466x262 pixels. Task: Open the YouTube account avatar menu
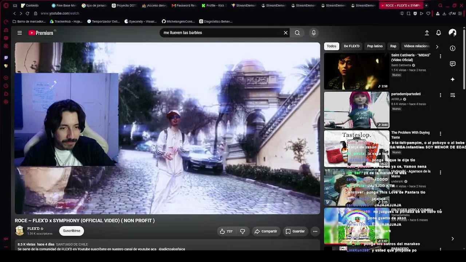[x=453, y=33]
